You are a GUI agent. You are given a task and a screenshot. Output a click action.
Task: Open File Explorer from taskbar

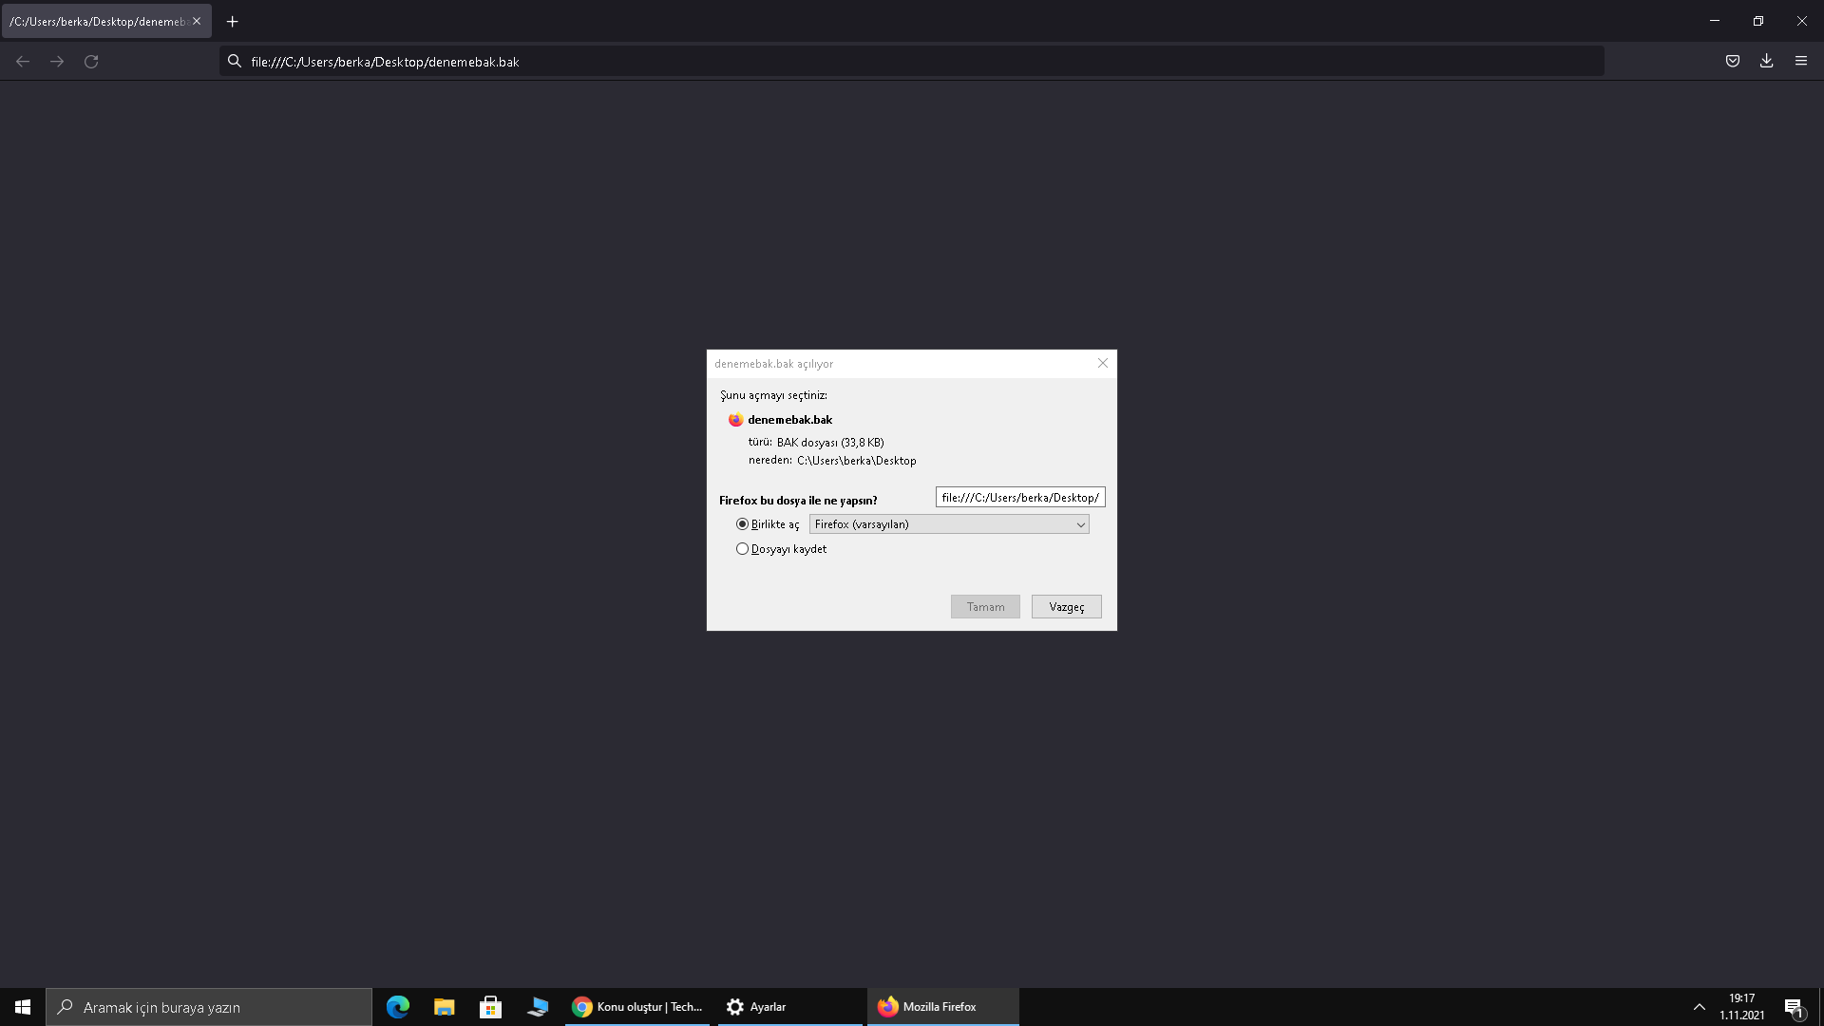[444, 1006]
